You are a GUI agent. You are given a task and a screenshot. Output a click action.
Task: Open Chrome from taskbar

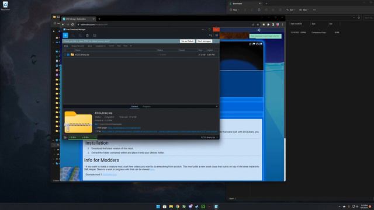tap(178, 206)
